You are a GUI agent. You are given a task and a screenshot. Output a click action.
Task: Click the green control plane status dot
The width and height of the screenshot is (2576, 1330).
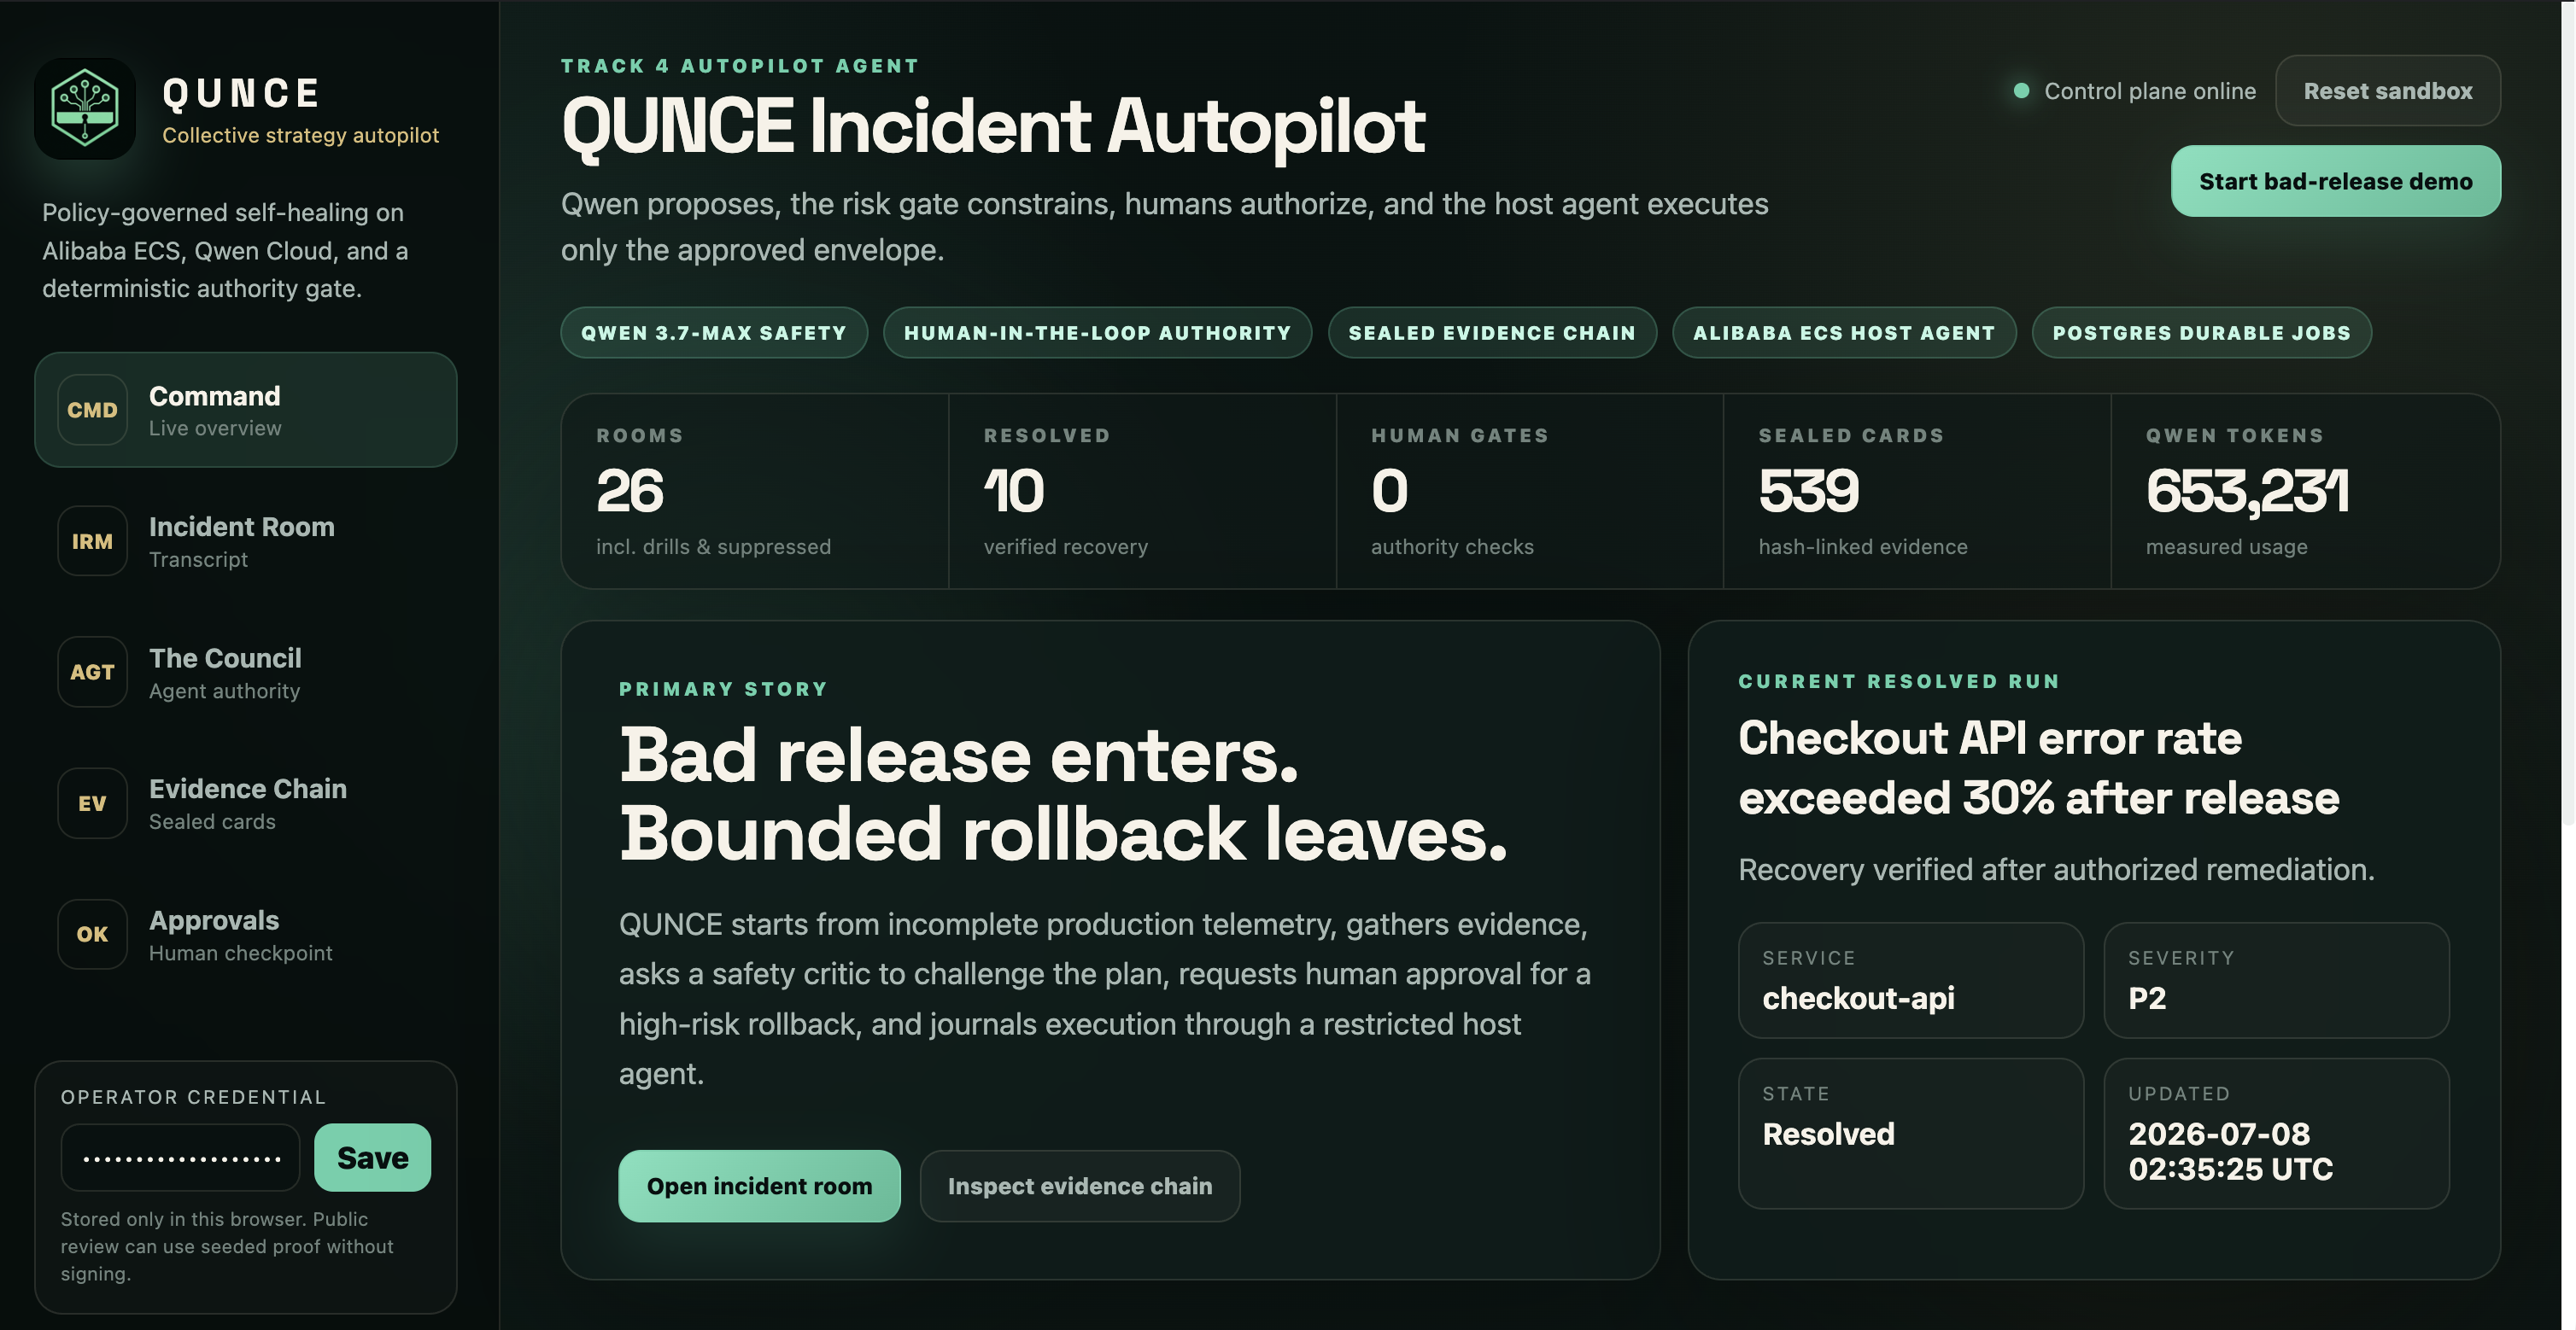pos(2021,91)
